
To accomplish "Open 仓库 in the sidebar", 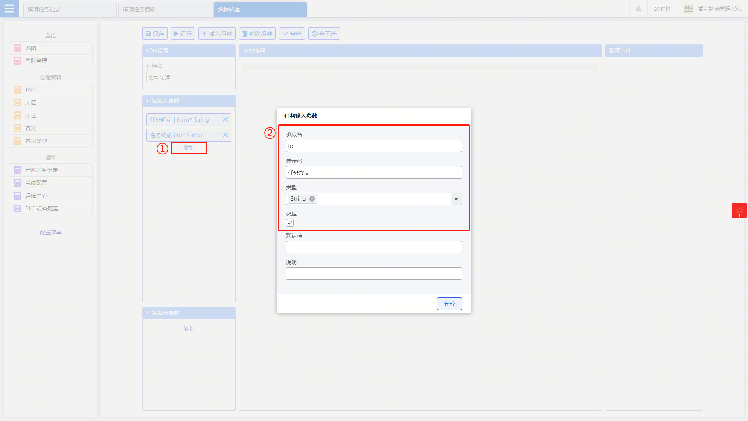I will (x=51, y=90).
